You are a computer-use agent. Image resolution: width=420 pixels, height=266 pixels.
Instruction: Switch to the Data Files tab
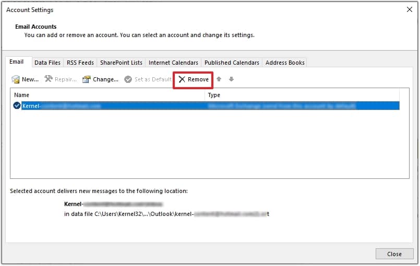(47, 63)
